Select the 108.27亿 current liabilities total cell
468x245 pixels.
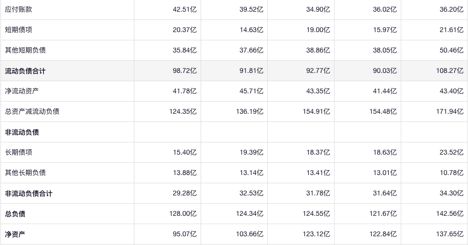coord(449,71)
